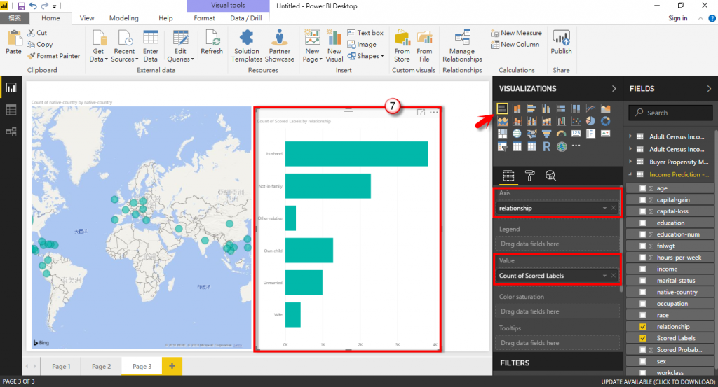Image resolution: width=718 pixels, height=387 pixels.
Task: Open the Modeling ribbon tab
Action: pyautogui.click(x=123, y=18)
